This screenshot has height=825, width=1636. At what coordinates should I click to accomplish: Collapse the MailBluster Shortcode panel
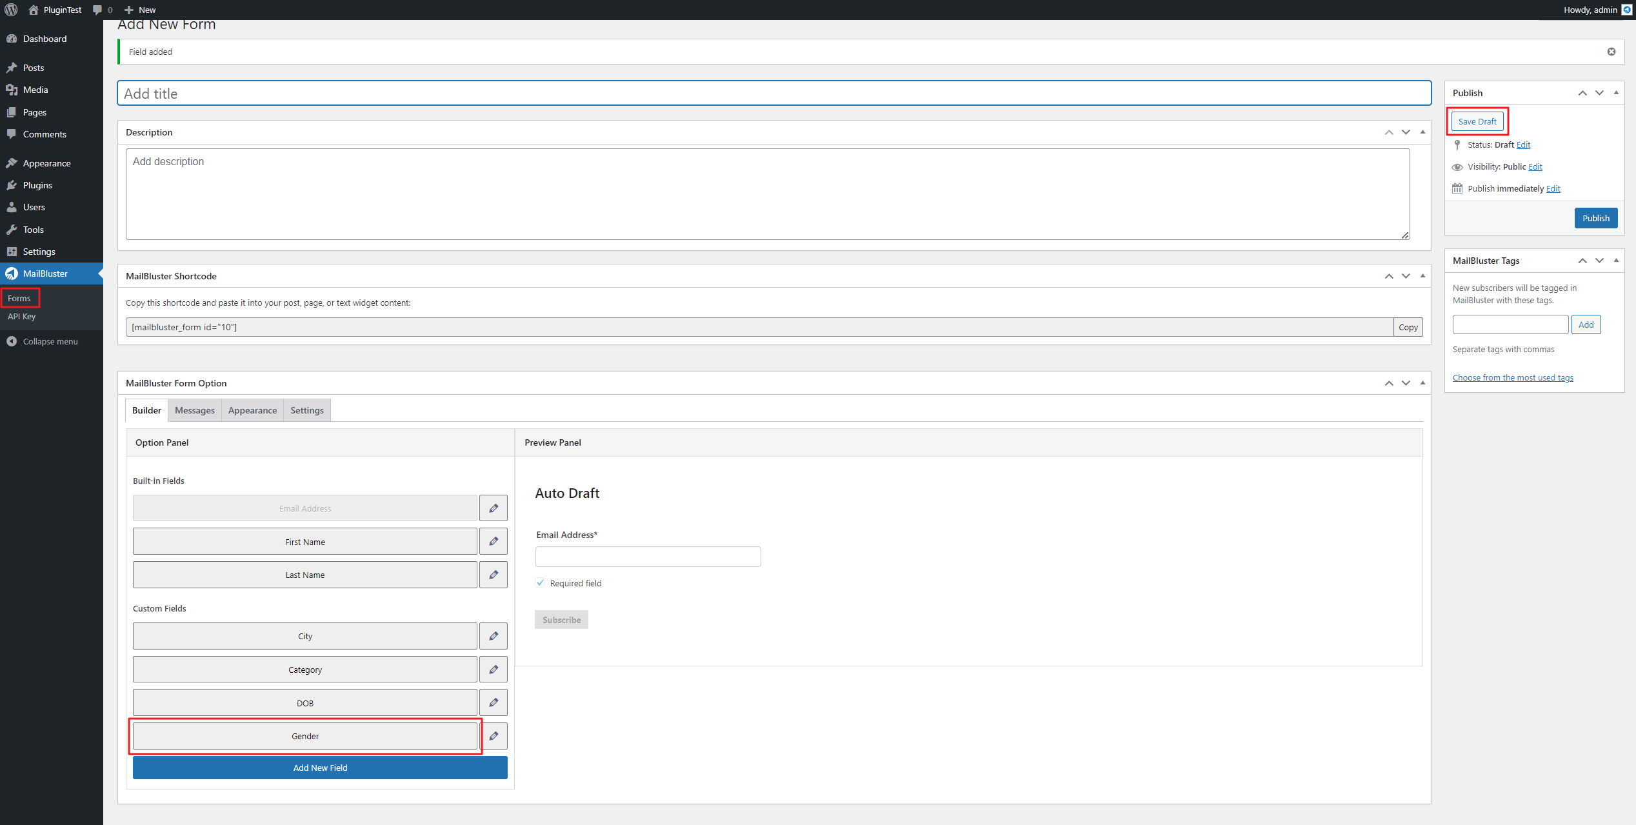(1422, 276)
